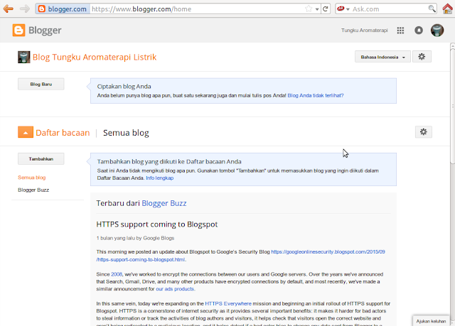
Task: Open 'HTTPS support coming to Blogspot' post
Action: (156, 224)
